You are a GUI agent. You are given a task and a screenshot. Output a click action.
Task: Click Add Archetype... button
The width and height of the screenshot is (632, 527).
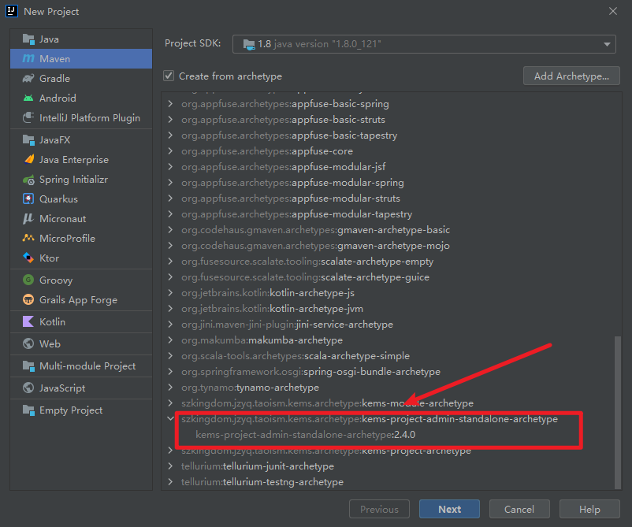(571, 76)
